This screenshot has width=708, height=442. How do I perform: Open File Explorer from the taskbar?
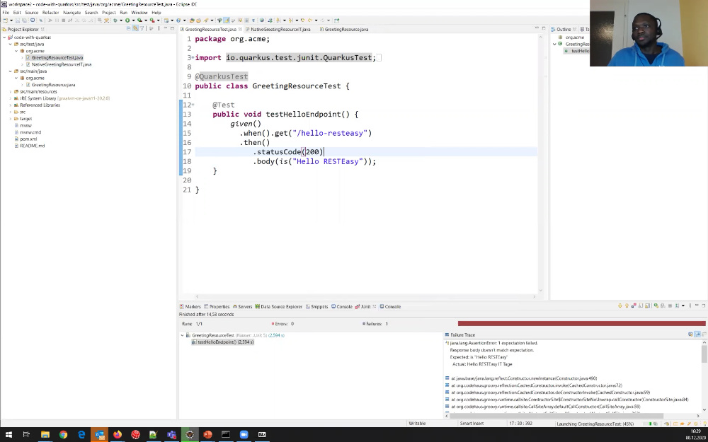click(x=45, y=435)
